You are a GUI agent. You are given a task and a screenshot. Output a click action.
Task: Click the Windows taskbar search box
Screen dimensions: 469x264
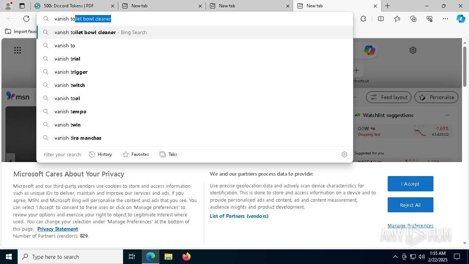tap(70, 257)
